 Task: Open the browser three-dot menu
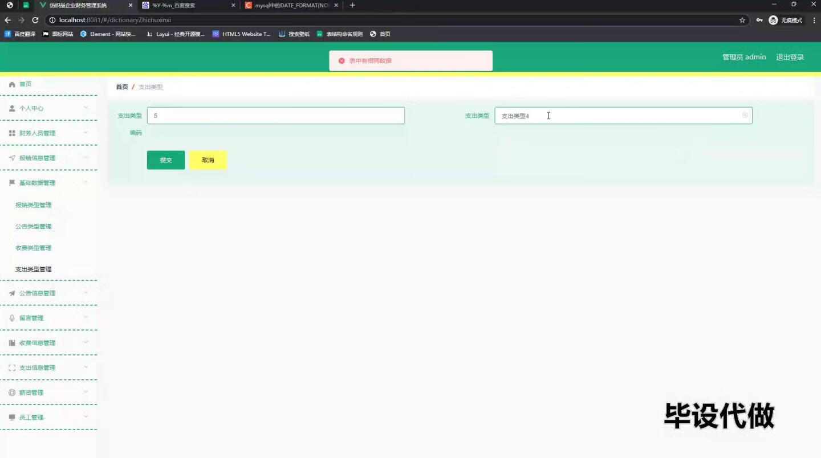813,20
